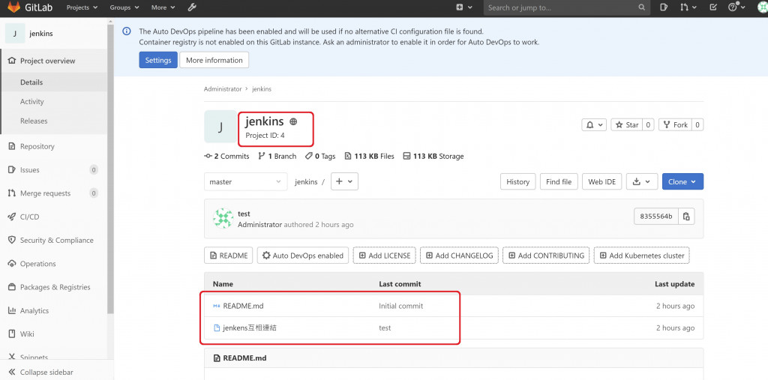Open the jenkens互相連結 file
The image size is (768, 380).
(x=250, y=328)
